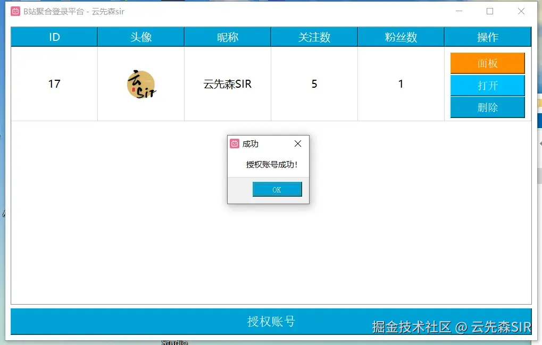Click the dialog's pink bilibili icon
542x345 pixels.
(235, 144)
